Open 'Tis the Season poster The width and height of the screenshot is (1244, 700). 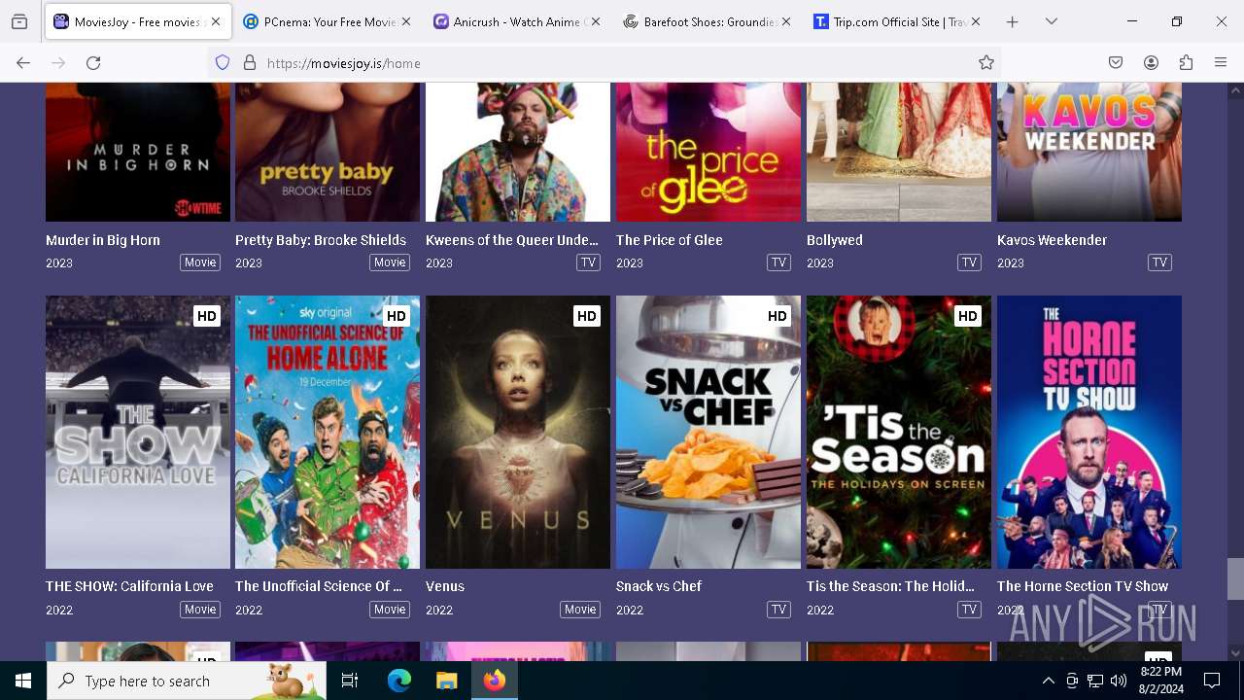(x=899, y=432)
